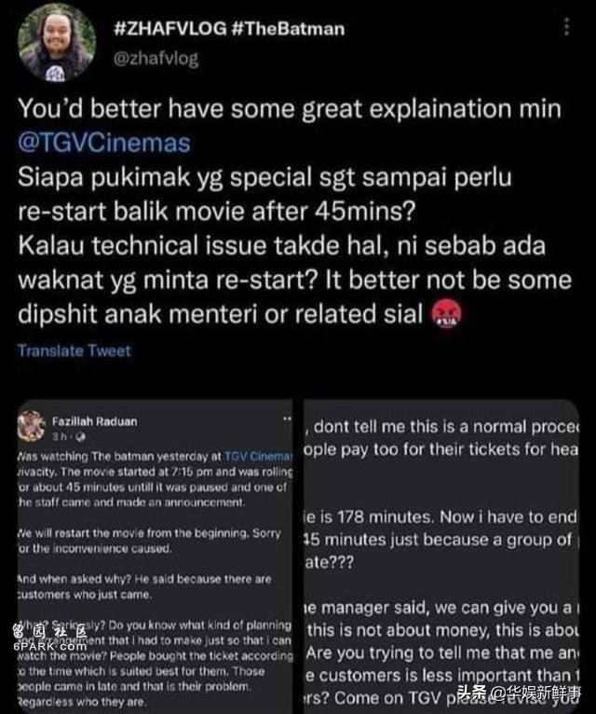Open the zhafvlog profile avatar
The image size is (596, 714).
pos(57,43)
